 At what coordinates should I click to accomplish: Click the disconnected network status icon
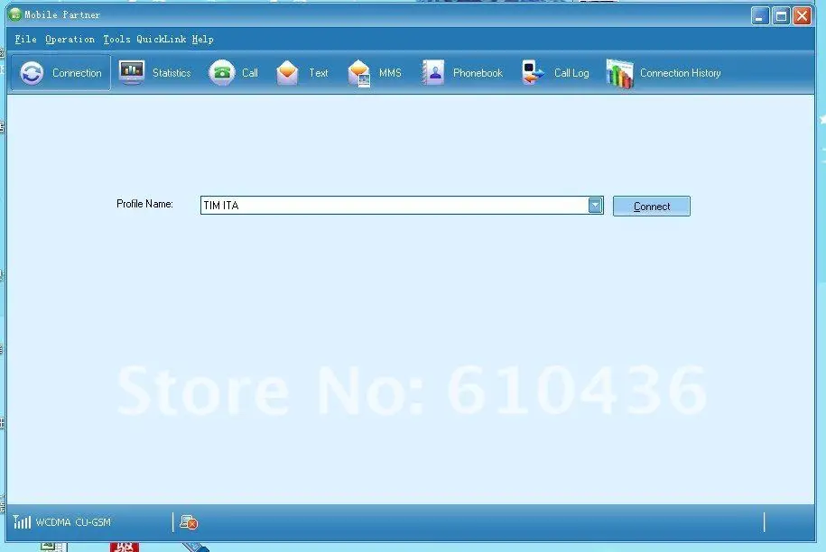[x=188, y=522]
